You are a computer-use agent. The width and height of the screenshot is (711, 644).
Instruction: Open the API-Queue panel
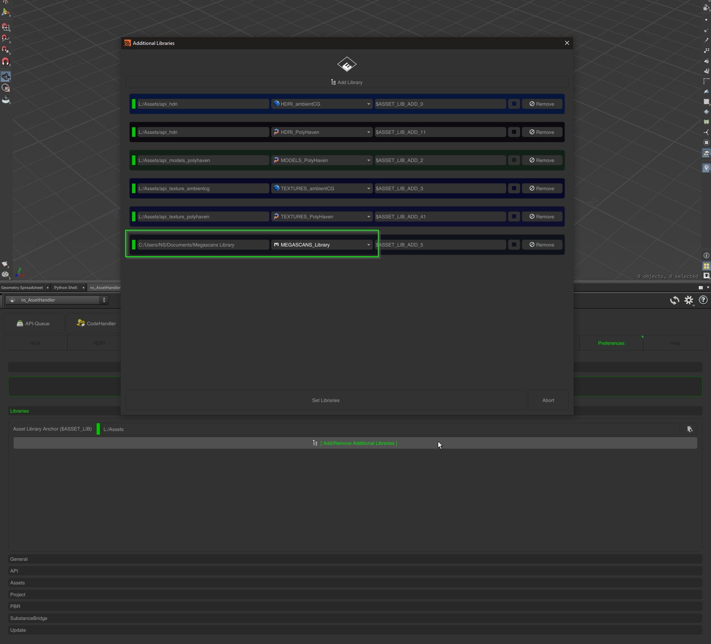tap(33, 324)
